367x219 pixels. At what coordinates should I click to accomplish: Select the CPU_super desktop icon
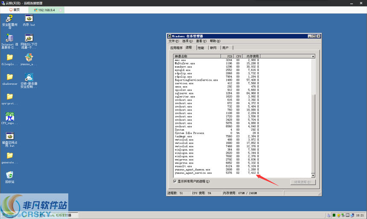pos(9,117)
